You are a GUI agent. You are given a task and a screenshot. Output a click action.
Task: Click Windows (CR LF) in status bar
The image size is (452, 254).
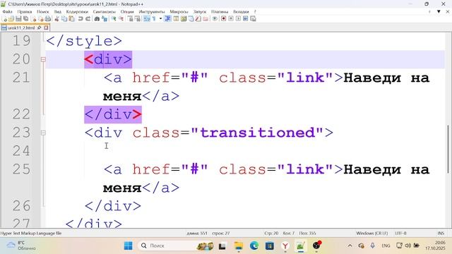(x=372, y=234)
